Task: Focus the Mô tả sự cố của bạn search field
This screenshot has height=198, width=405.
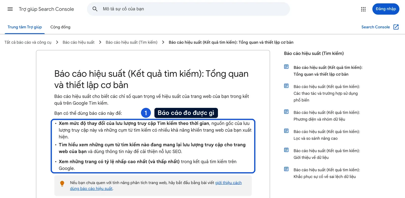Action: [x=189, y=9]
